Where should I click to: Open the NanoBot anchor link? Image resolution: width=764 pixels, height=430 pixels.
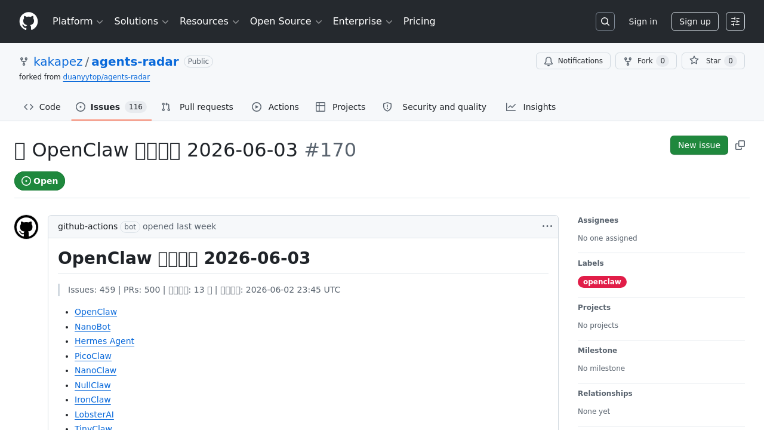click(93, 327)
